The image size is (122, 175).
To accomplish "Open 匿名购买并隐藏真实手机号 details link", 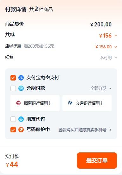I will [x=85, y=130].
